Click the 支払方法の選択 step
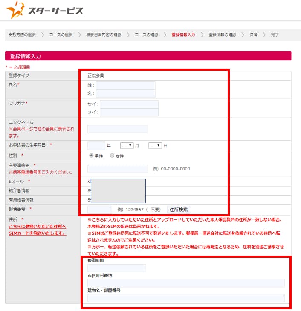Screen dimensions: 301x311 pyautogui.click(x=22, y=35)
